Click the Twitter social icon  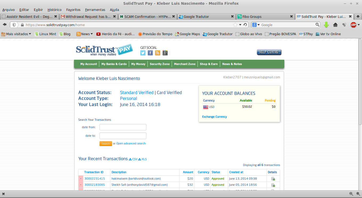143,53
